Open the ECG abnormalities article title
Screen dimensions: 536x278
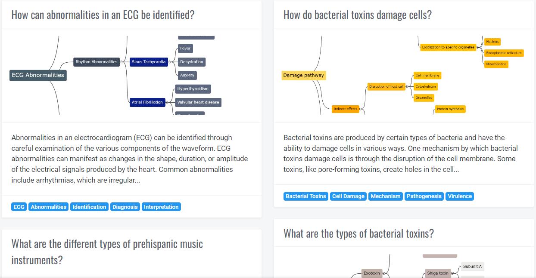[103, 15]
